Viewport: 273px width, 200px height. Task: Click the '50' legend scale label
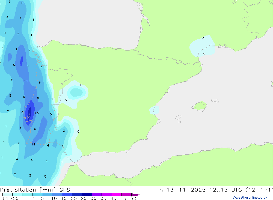click(x=133, y=198)
